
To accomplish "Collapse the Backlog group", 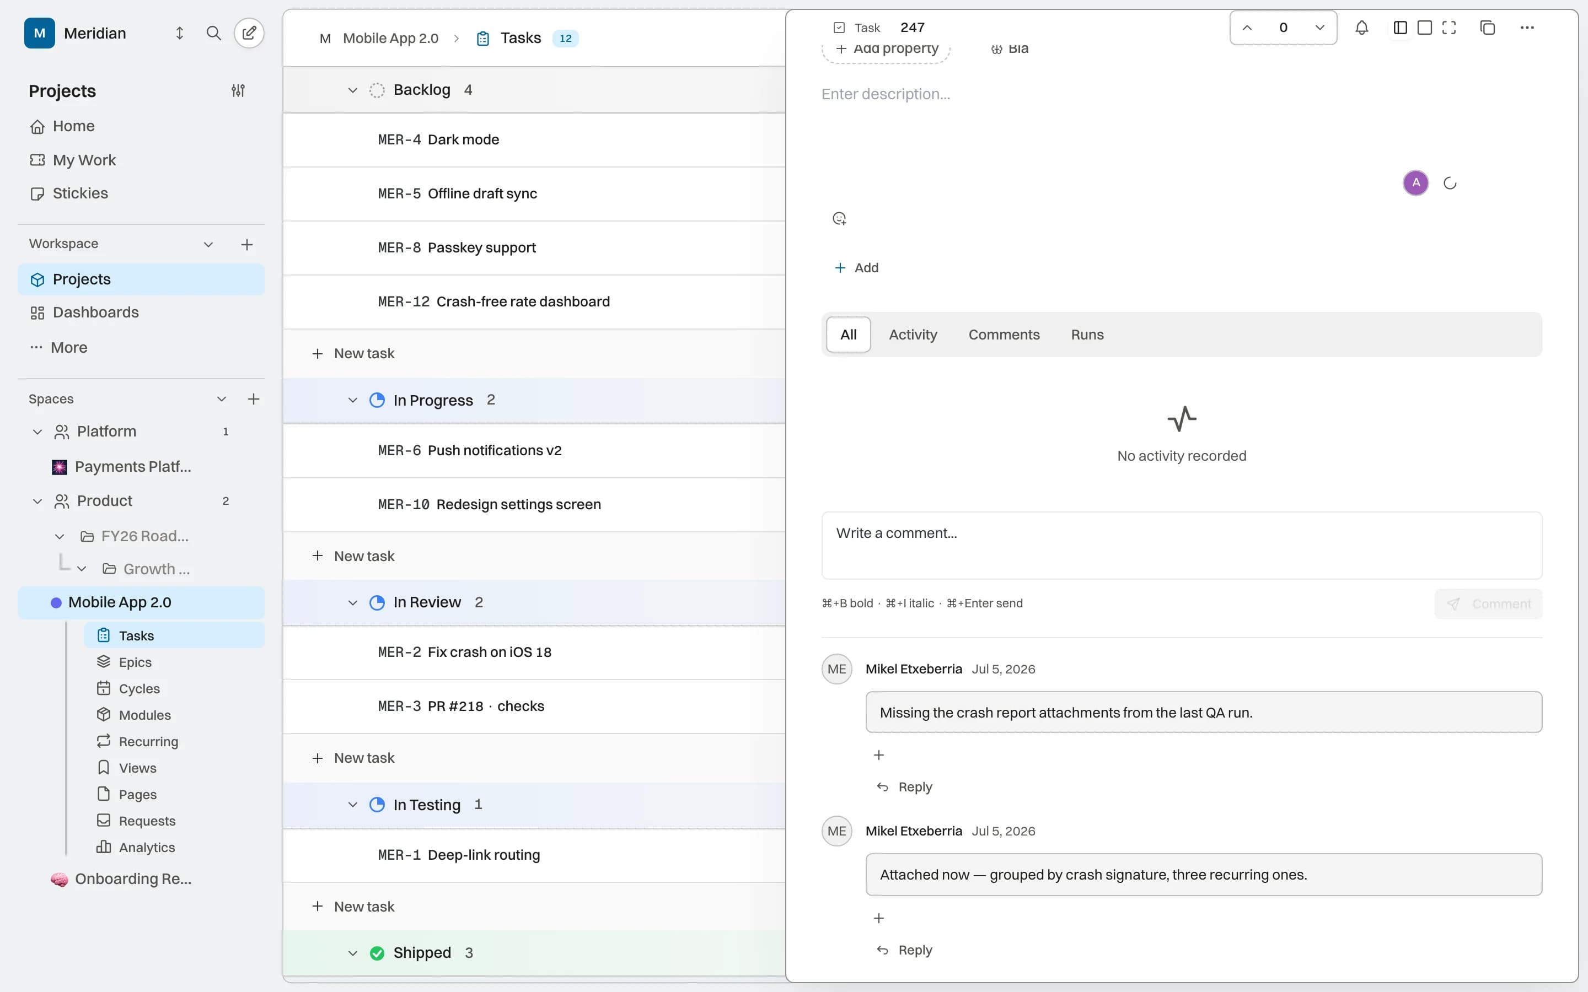I will coord(352,90).
